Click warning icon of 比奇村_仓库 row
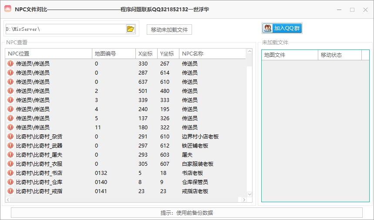 10,182
